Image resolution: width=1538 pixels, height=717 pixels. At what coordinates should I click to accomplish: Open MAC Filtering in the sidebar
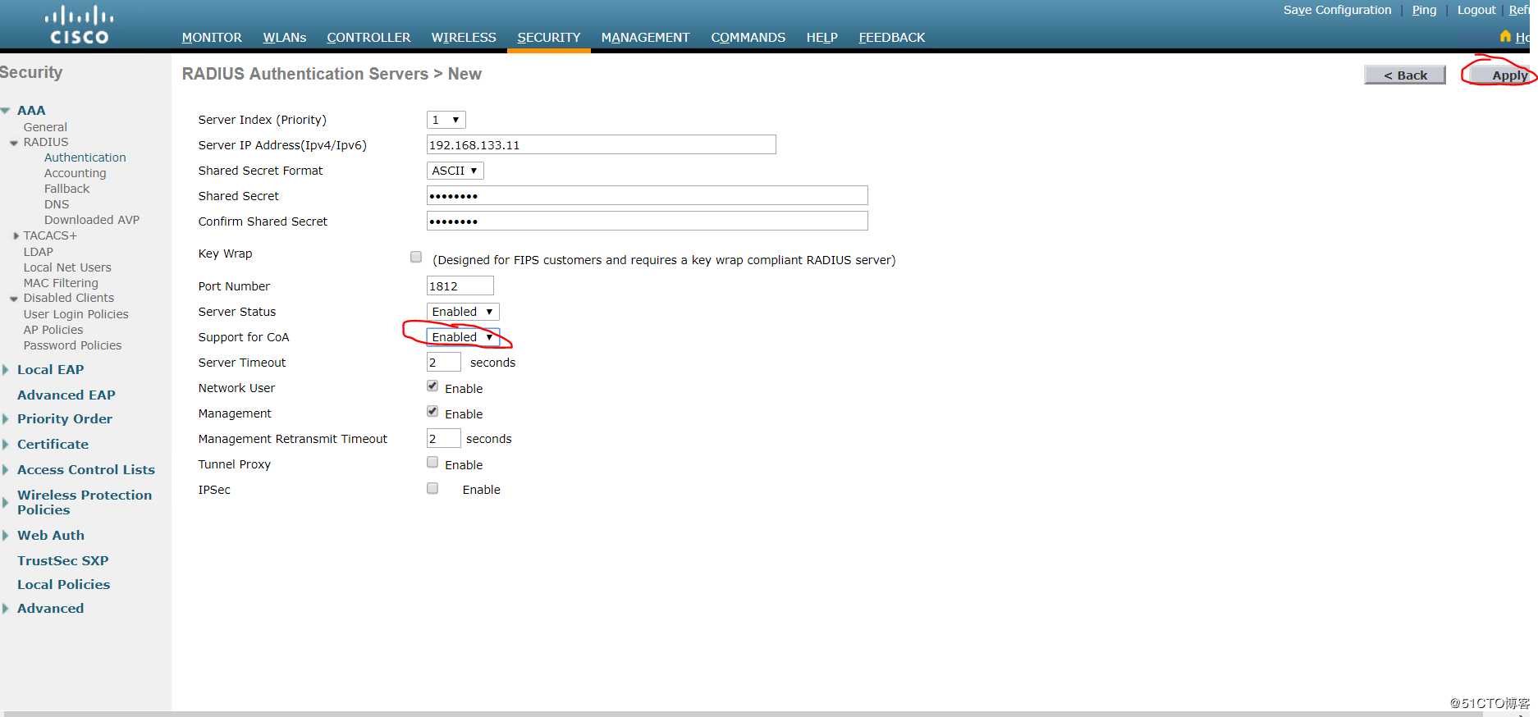61,283
